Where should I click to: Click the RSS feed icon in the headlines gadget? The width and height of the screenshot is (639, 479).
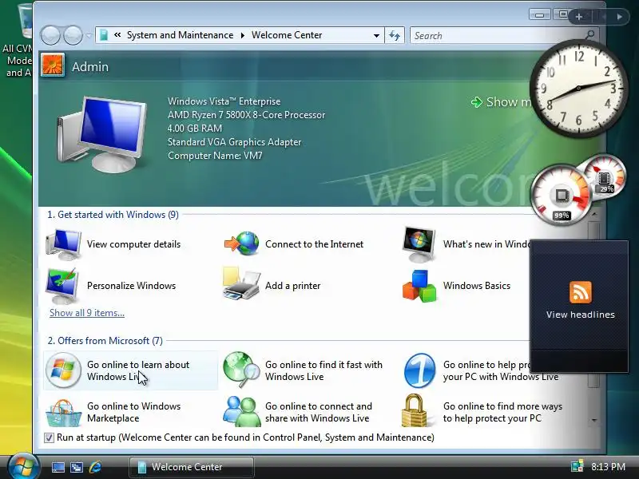(581, 292)
